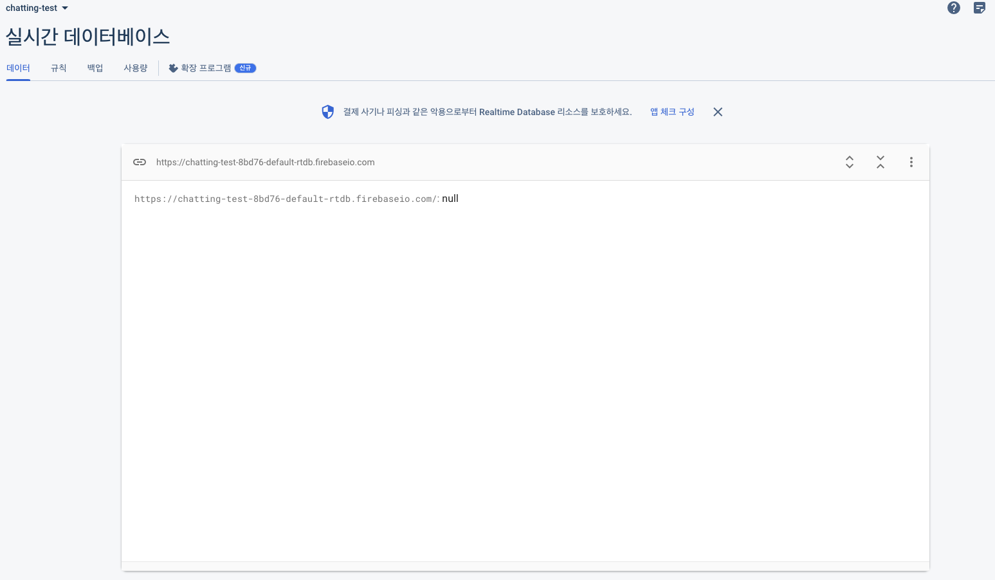Switch to the 데이터 tab
The image size is (995, 580).
click(18, 68)
